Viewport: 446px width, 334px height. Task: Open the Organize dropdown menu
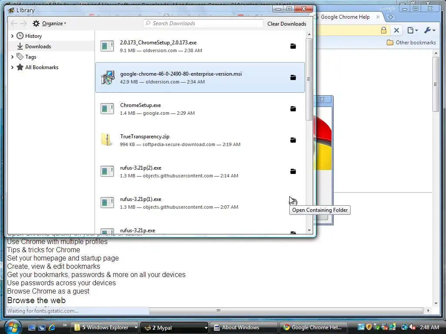pos(49,23)
